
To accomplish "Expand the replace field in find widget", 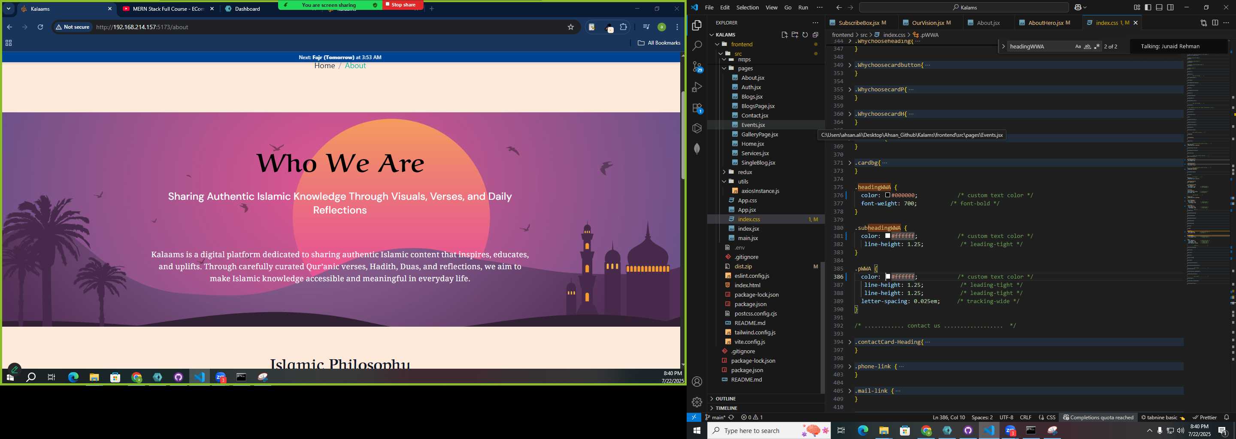I will click(x=1003, y=46).
